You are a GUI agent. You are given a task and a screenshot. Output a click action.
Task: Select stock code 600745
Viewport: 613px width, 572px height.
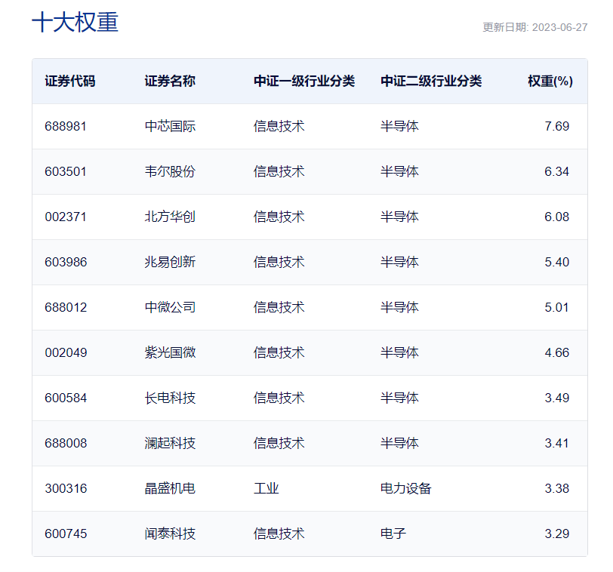coord(66,534)
